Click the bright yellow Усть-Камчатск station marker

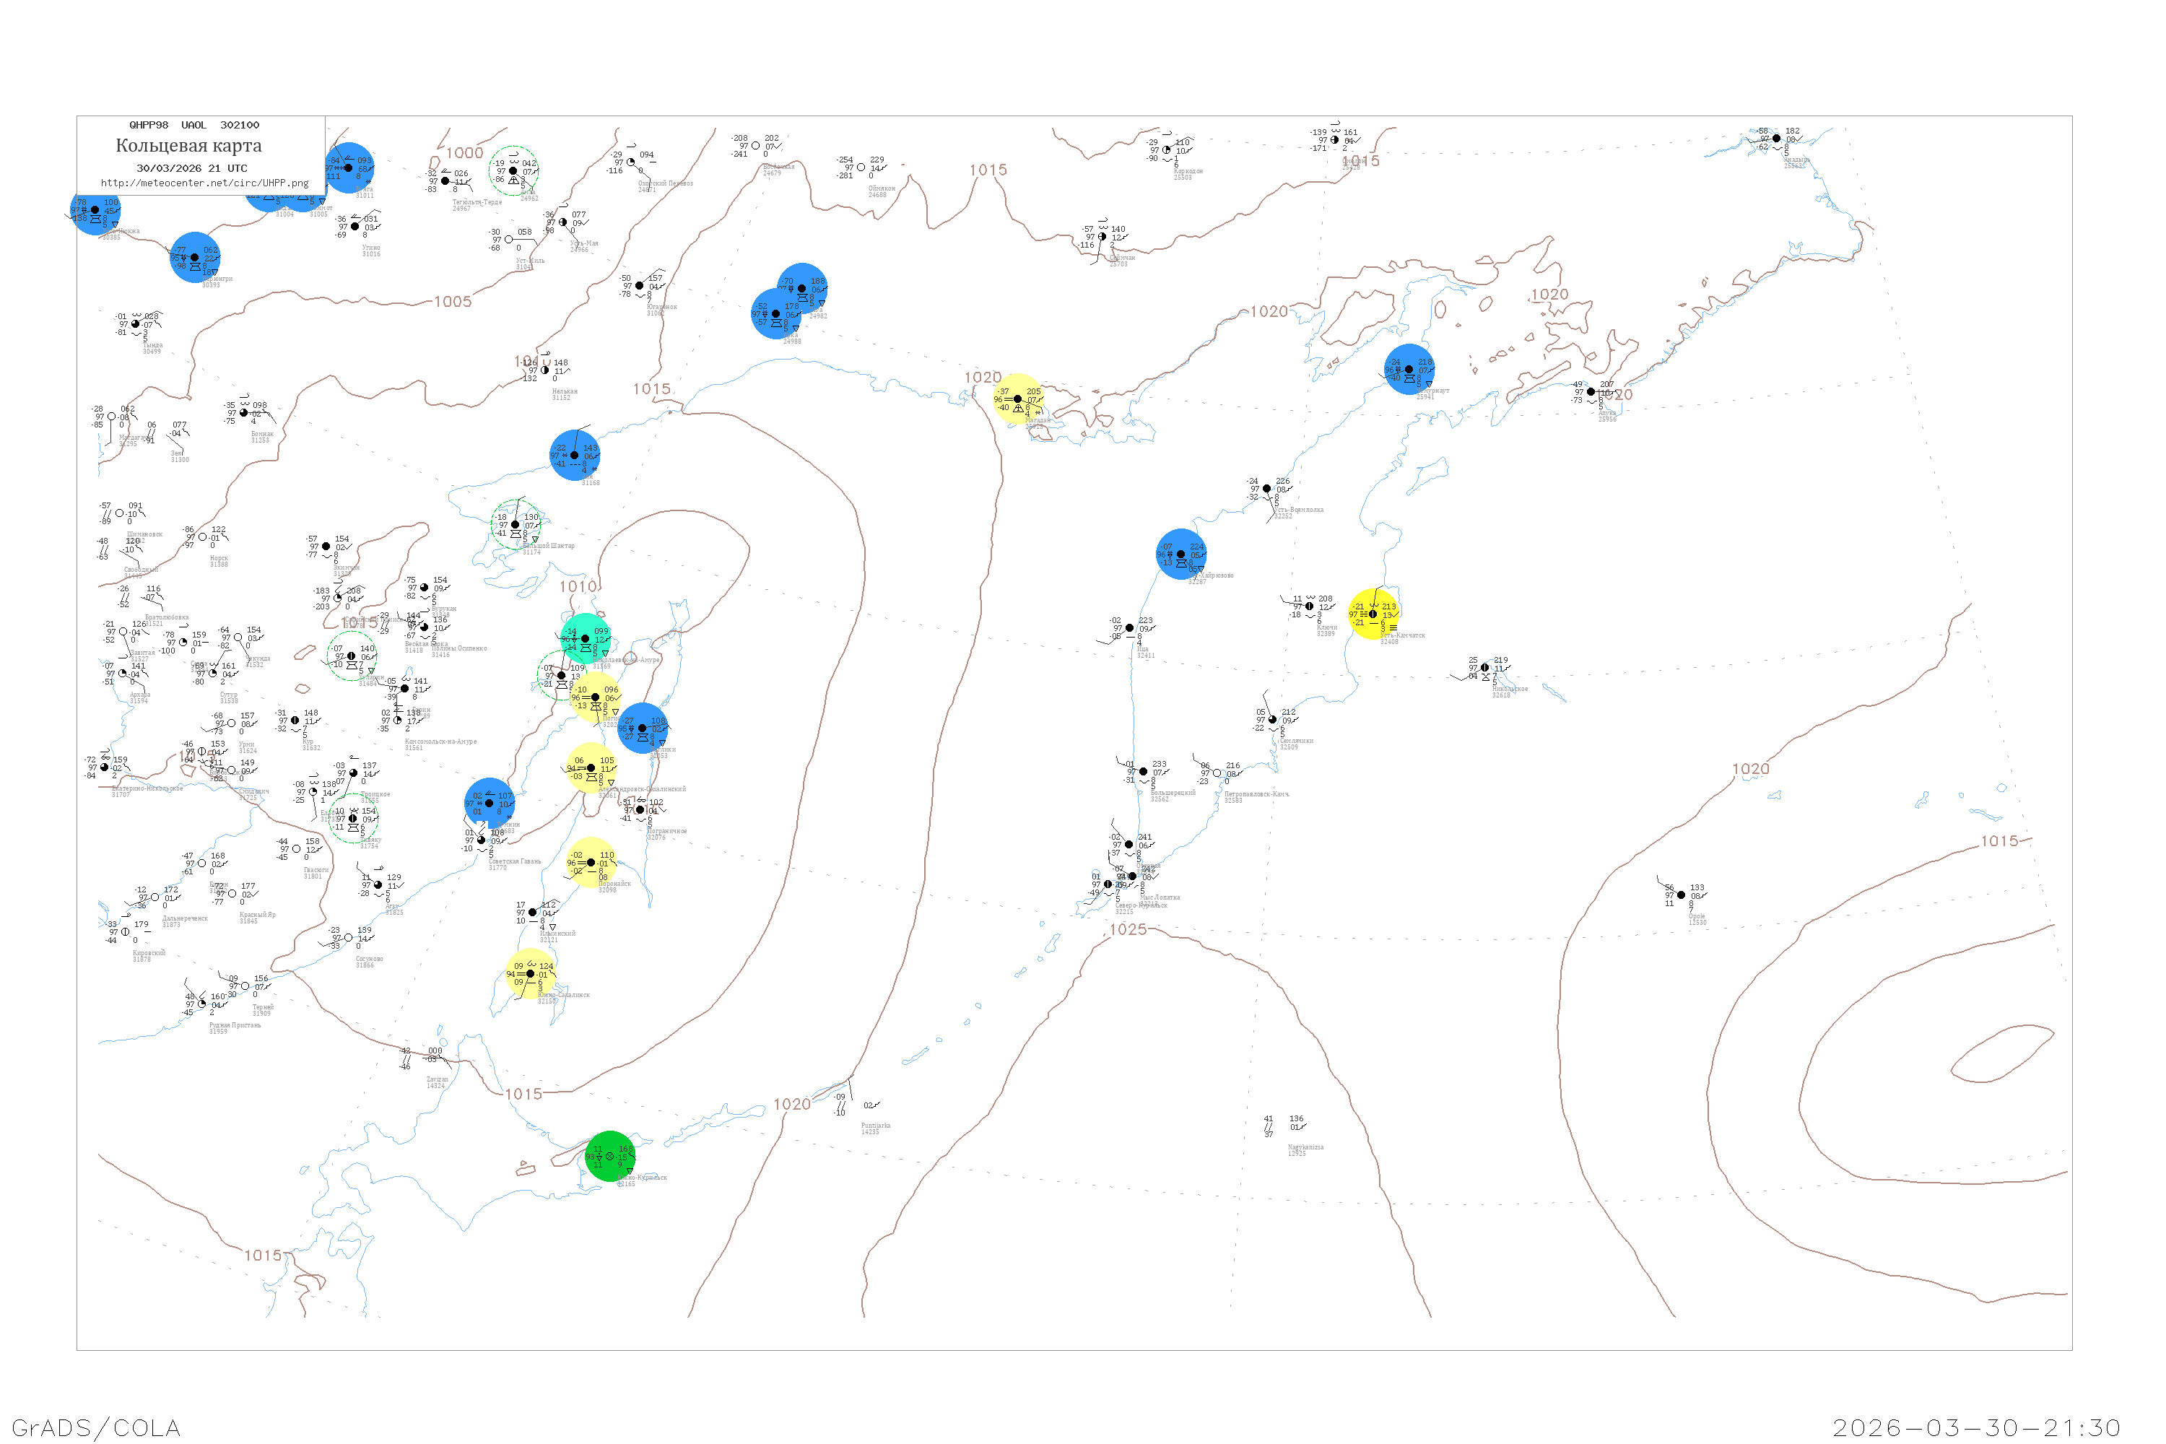1373,614
